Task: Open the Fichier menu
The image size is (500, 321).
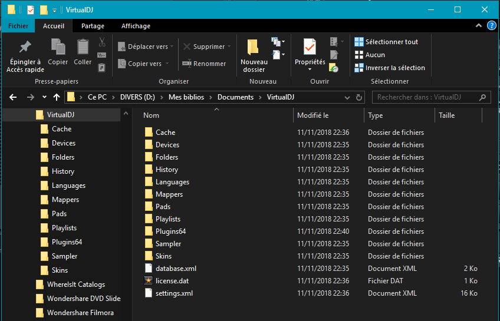Action: pos(18,26)
